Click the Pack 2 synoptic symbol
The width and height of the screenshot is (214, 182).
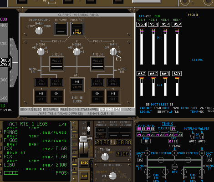coord(174,153)
